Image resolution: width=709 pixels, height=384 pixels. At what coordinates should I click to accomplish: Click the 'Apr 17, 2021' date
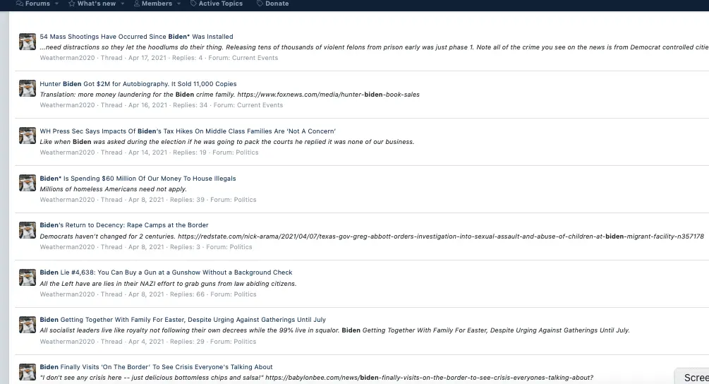click(147, 58)
